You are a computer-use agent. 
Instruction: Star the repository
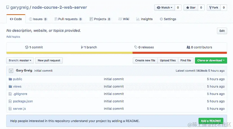[x=191, y=8]
